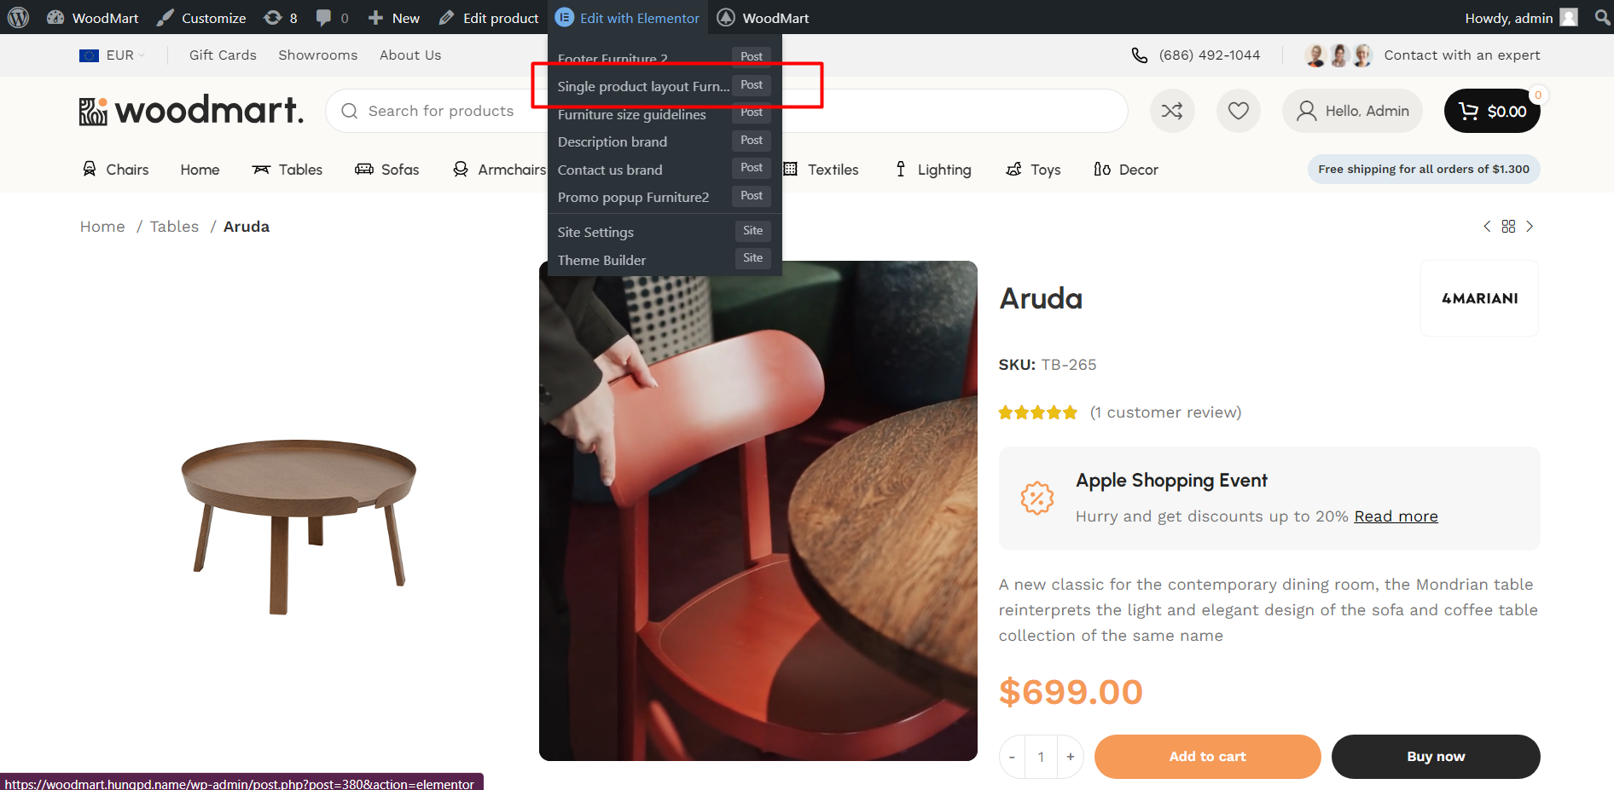Open the Edit with Elementor menu
Image resolution: width=1614 pixels, height=790 pixels.
[x=628, y=17]
